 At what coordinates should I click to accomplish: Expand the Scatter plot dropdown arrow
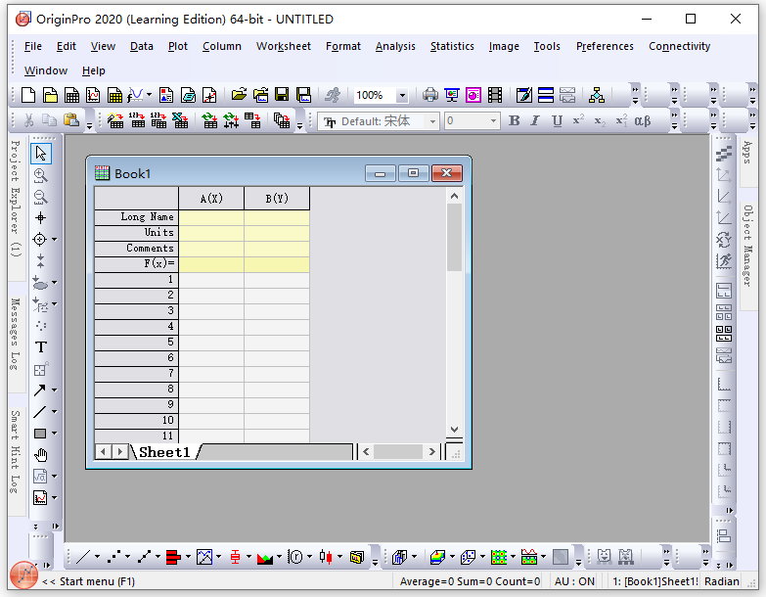click(127, 557)
